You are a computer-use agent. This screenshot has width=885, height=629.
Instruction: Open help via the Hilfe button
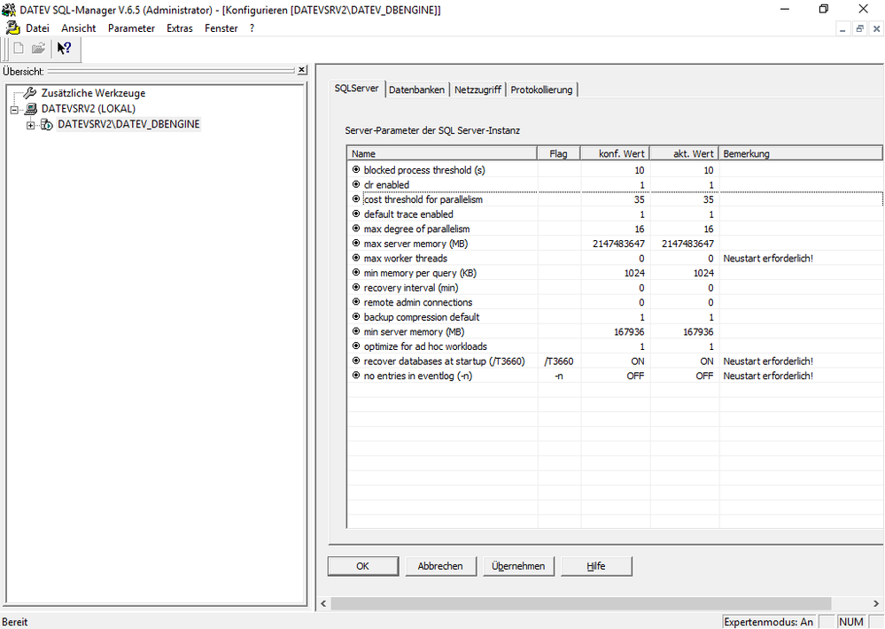(596, 566)
